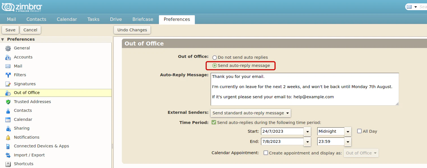
Task: Open General preferences
Action: (x=56, y=48)
